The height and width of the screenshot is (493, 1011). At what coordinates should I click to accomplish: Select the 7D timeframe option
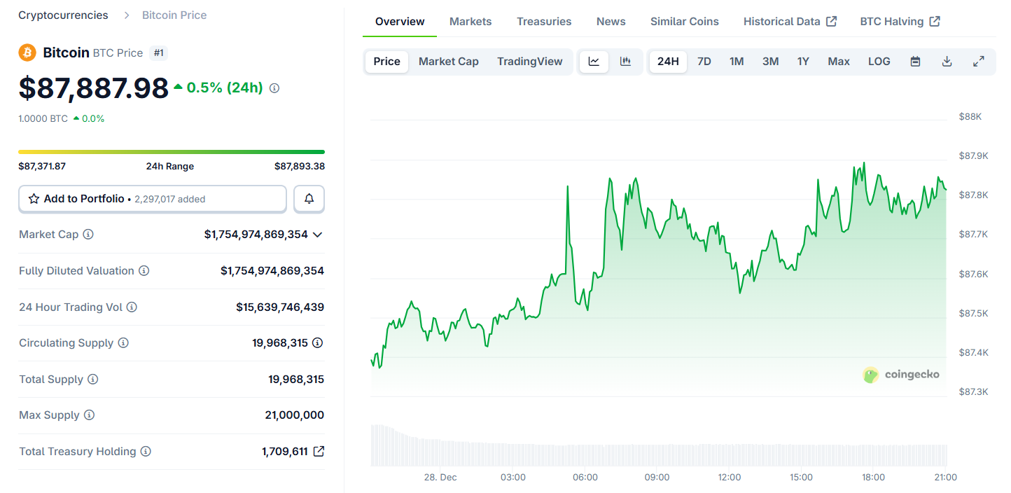[x=704, y=62]
